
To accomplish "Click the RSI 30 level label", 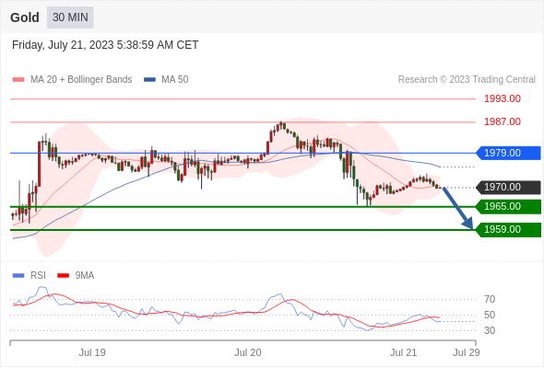I will 490,330.
